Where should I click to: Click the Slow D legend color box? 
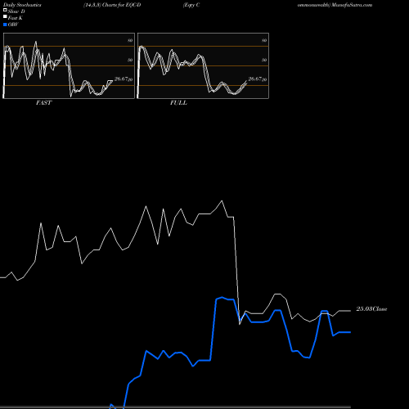click(x=5, y=11)
